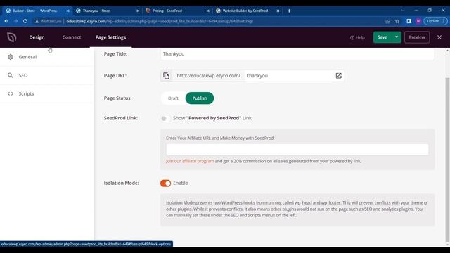Switch to Website Builder by SeedProd tab
This screenshot has width=450, height=253.
click(247, 11)
